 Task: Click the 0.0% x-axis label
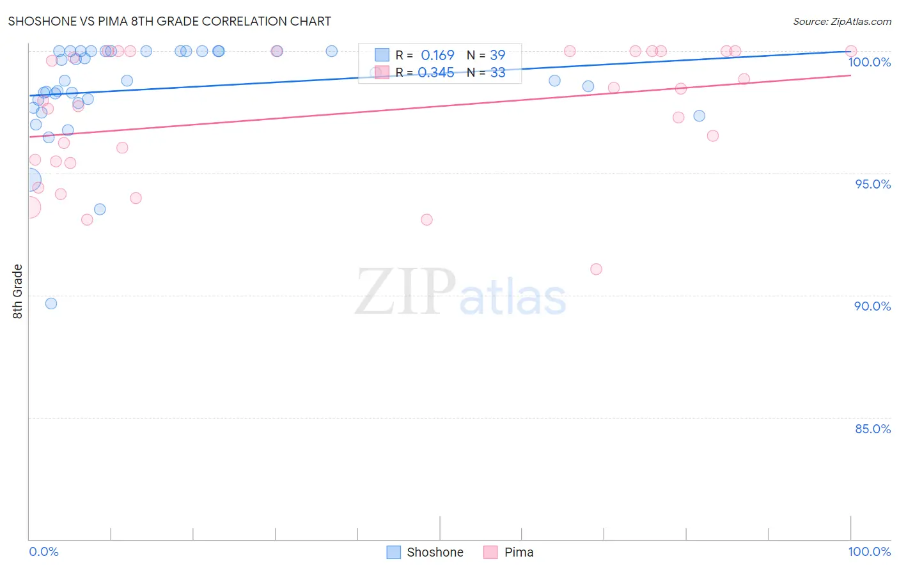43,551
